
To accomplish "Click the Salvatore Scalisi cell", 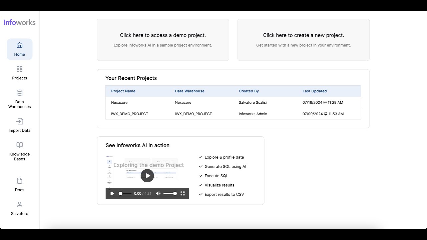I will pos(253,102).
